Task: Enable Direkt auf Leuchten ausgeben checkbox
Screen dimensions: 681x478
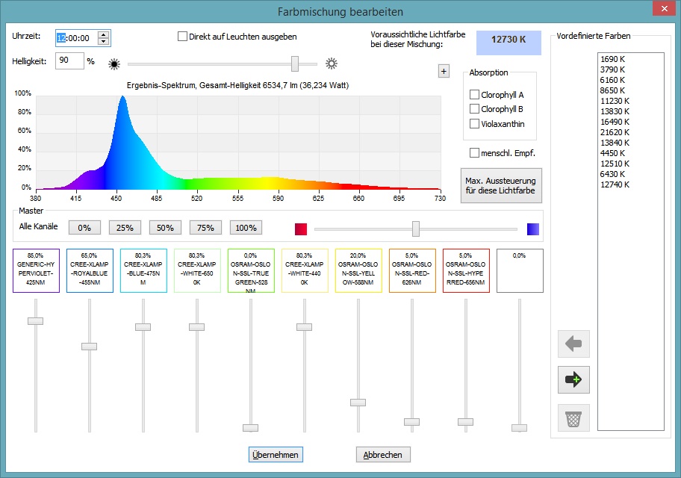Action: tap(183, 36)
